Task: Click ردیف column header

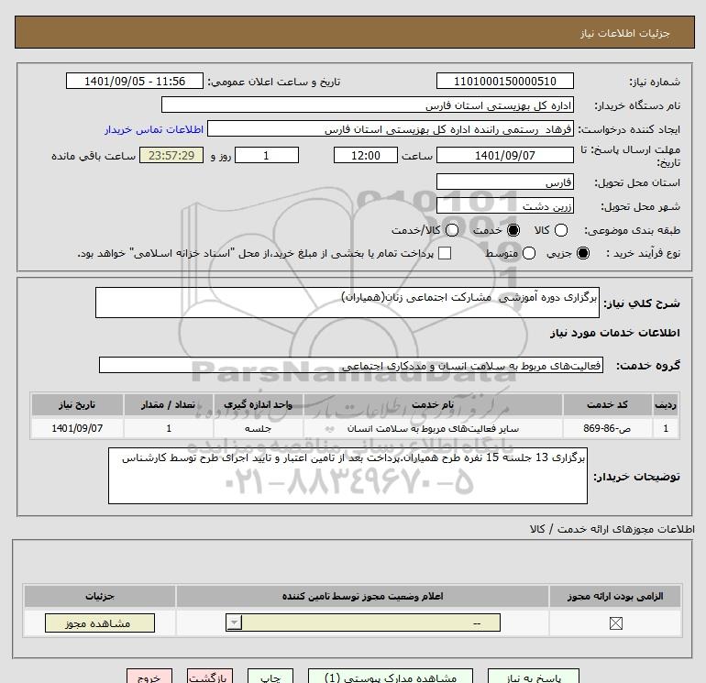Action: (x=666, y=404)
